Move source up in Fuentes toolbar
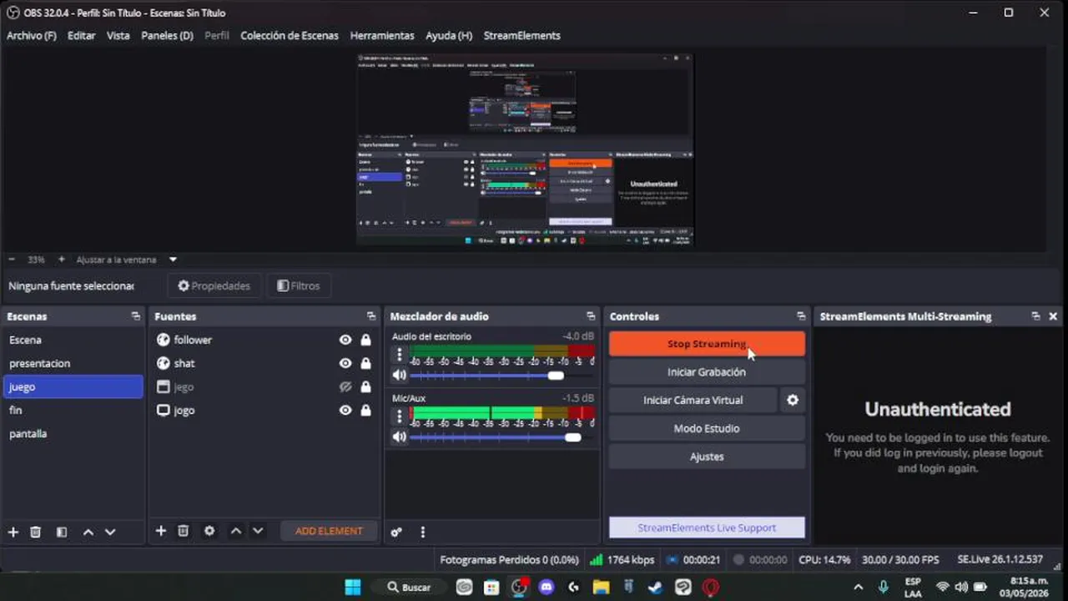The image size is (1068, 601). (236, 531)
